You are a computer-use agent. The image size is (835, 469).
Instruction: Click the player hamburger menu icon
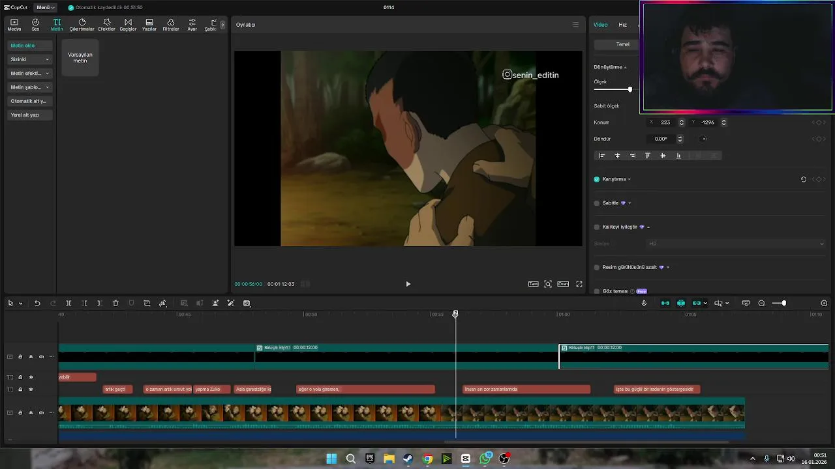pos(575,25)
